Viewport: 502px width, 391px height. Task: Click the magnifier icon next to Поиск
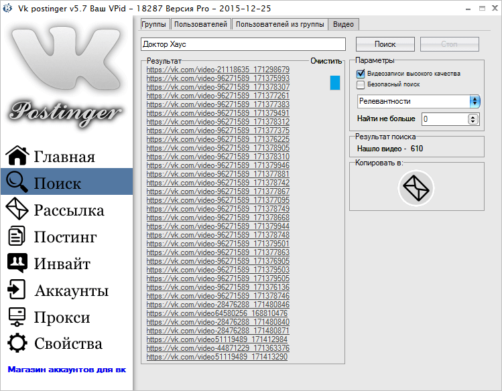pyautogui.click(x=17, y=181)
